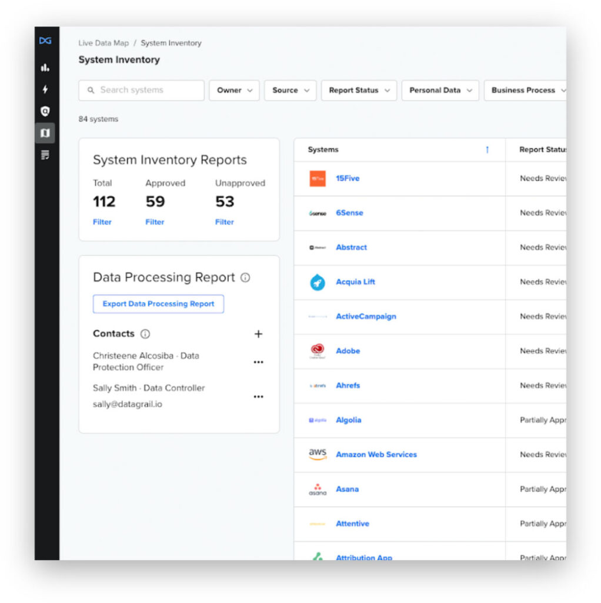
Task: Open the Personal Data filter dropdown
Action: (x=440, y=90)
